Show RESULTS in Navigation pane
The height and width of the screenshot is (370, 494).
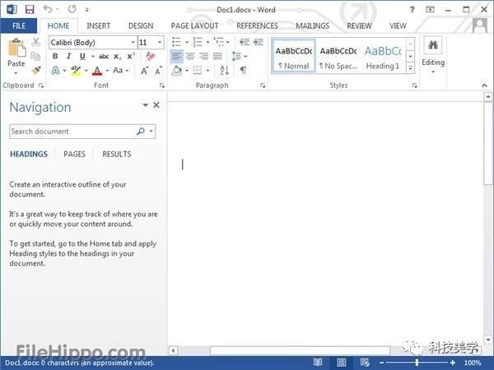[x=117, y=155]
